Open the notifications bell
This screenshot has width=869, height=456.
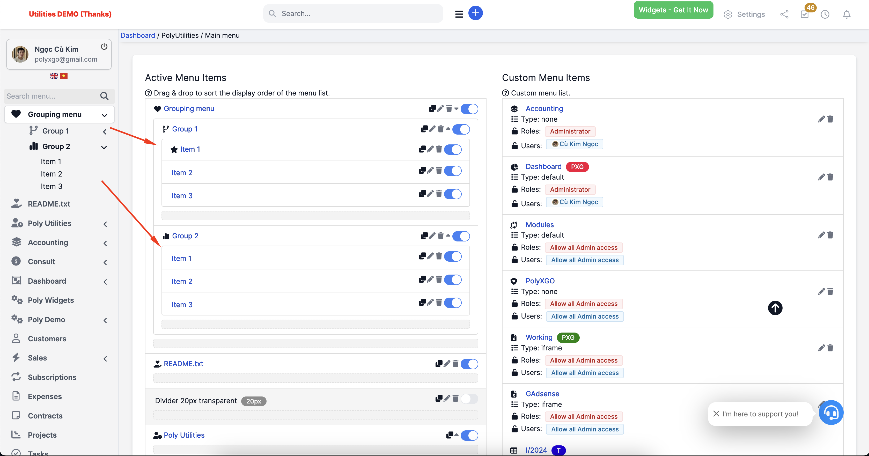(847, 14)
